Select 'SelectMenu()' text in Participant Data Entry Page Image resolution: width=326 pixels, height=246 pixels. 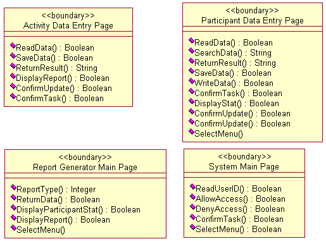click(219, 134)
